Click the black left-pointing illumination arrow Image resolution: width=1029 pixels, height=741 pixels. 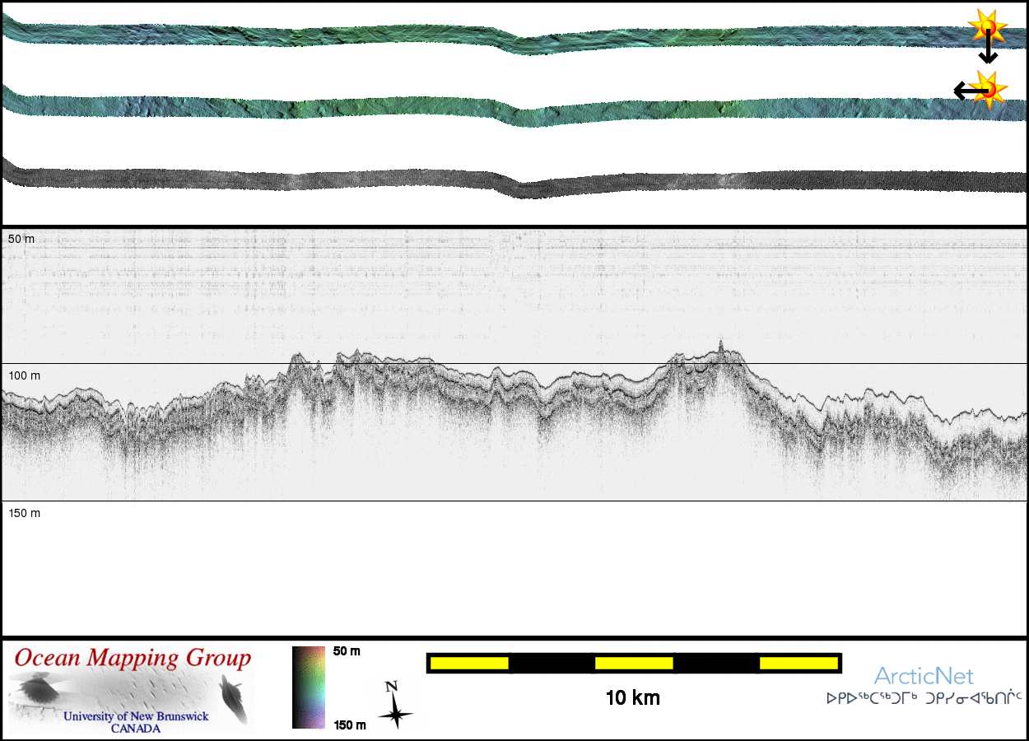[965, 90]
